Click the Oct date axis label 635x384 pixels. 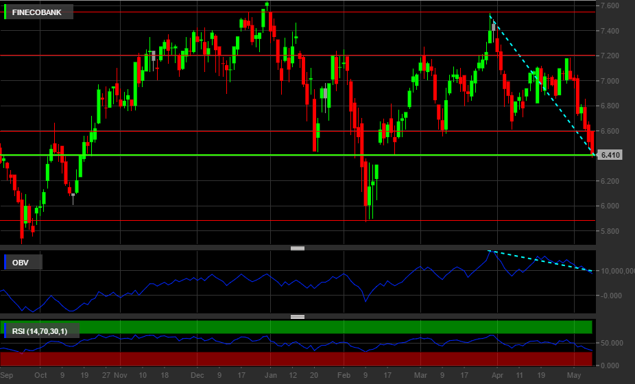[x=40, y=375]
